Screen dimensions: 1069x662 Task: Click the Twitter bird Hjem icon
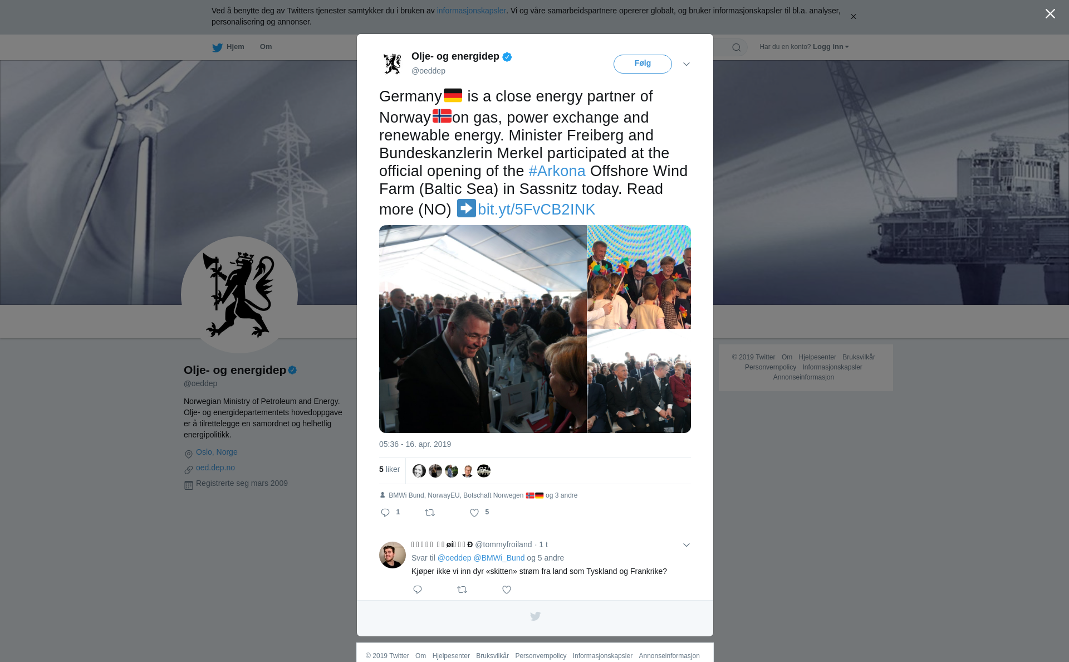(217, 47)
